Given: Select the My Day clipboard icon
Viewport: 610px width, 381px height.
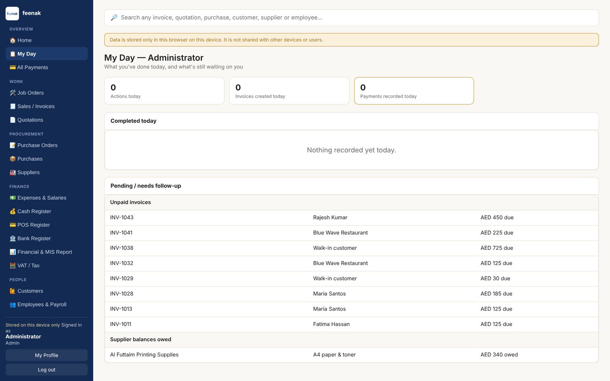Looking at the screenshot, I should [13, 54].
